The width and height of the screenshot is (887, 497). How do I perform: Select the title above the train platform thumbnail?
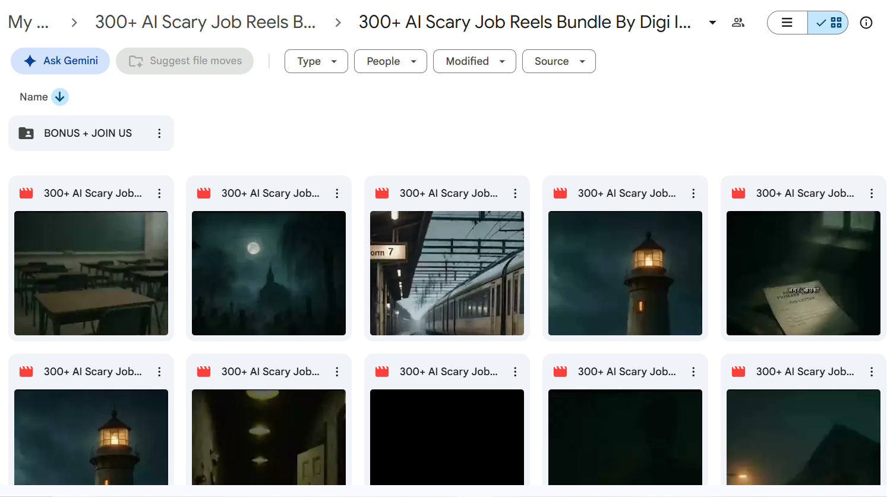click(x=449, y=193)
